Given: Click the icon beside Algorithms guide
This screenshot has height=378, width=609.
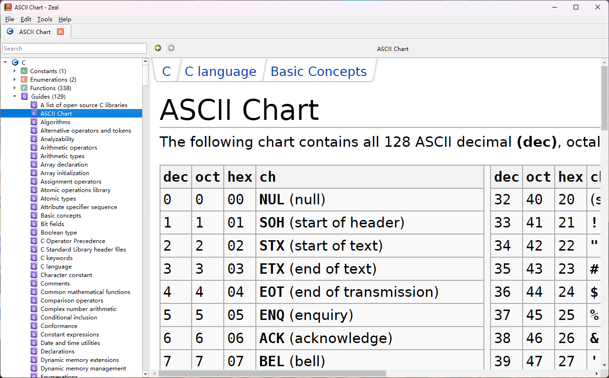Looking at the screenshot, I should (x=34, y=122).
